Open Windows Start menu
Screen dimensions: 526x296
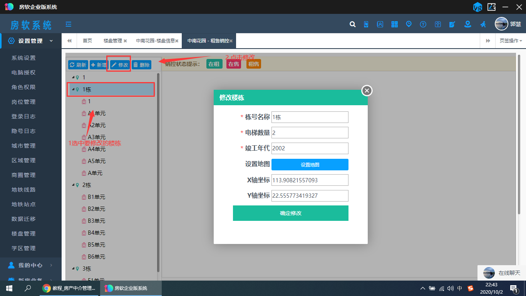[x=9, y=288]
